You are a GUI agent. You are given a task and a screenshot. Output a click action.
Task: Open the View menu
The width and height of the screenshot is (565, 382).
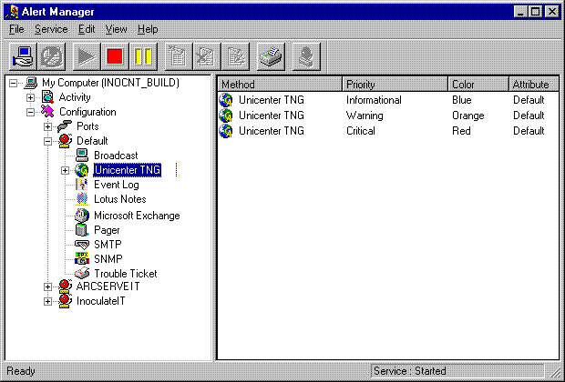[x=116, y=29]
